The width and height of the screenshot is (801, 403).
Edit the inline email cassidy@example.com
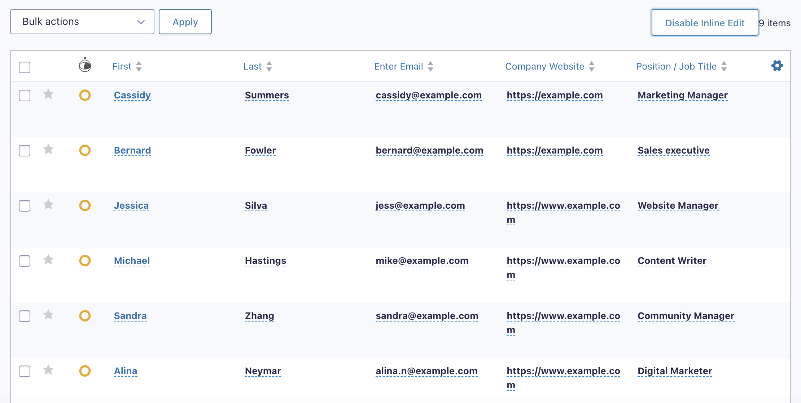(x=429, y=95)
